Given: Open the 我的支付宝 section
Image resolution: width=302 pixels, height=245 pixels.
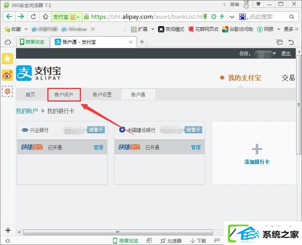Looking at the screenshot, I should 244,78.
